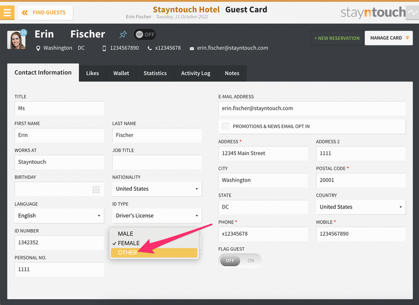Image resolution: width=419 pixels, height=305 pixels.
Task: Click the header email erin.fischer@stayntouch.com
Action: tap(232, 48)
